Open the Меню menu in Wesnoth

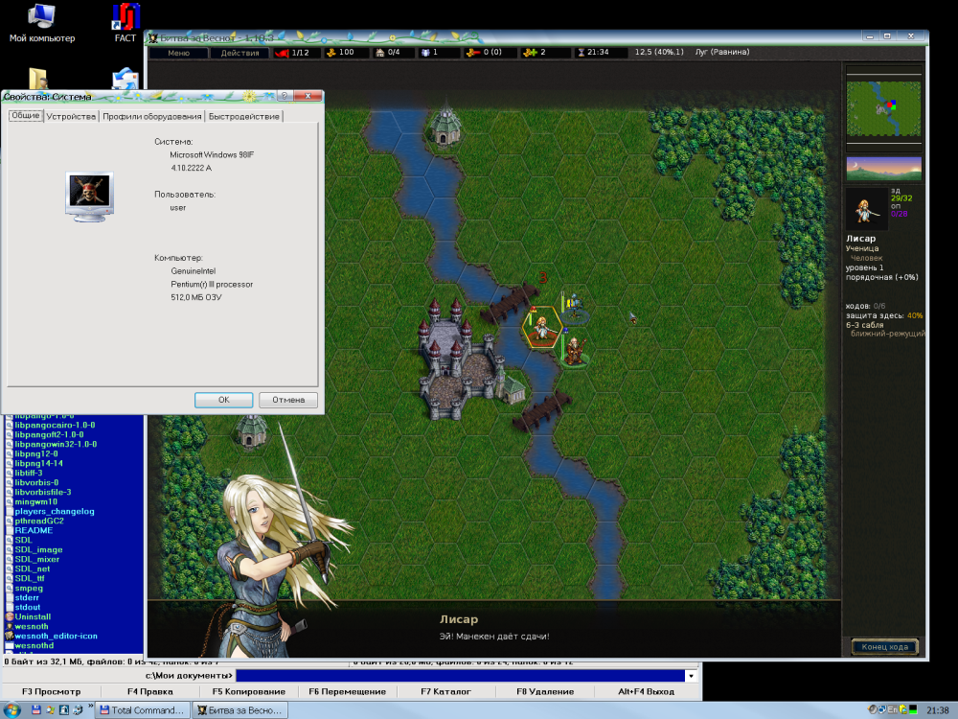(178, 53)
